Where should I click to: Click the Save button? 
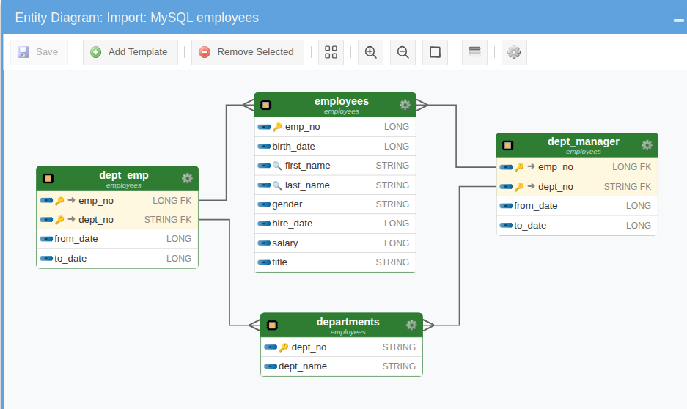point(39,52)
